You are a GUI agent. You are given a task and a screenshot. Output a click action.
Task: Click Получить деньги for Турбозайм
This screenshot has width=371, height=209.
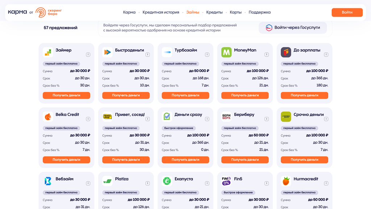point(185,95)
